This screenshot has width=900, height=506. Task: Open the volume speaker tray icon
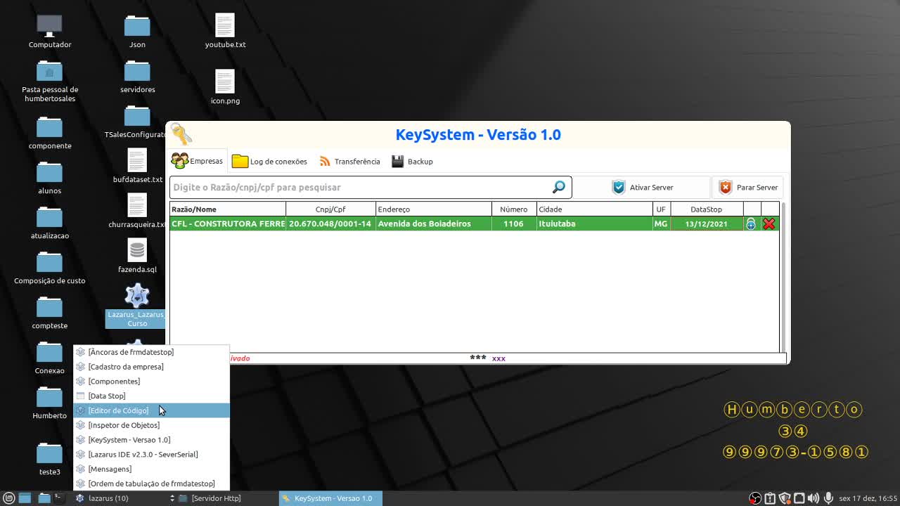tap(814, 498)
